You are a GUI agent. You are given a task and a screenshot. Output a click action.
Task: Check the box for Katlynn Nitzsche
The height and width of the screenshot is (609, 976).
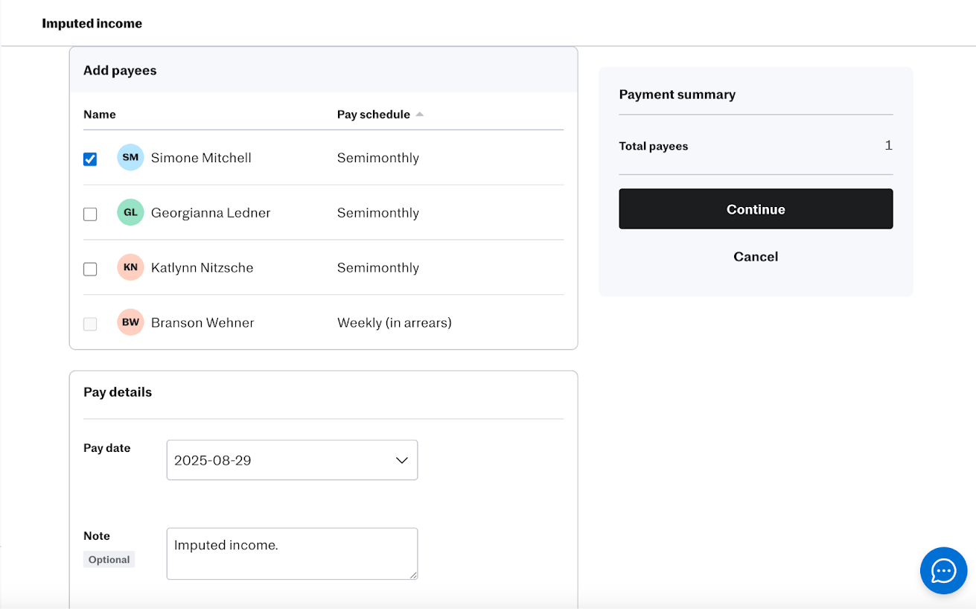point(90,270)
